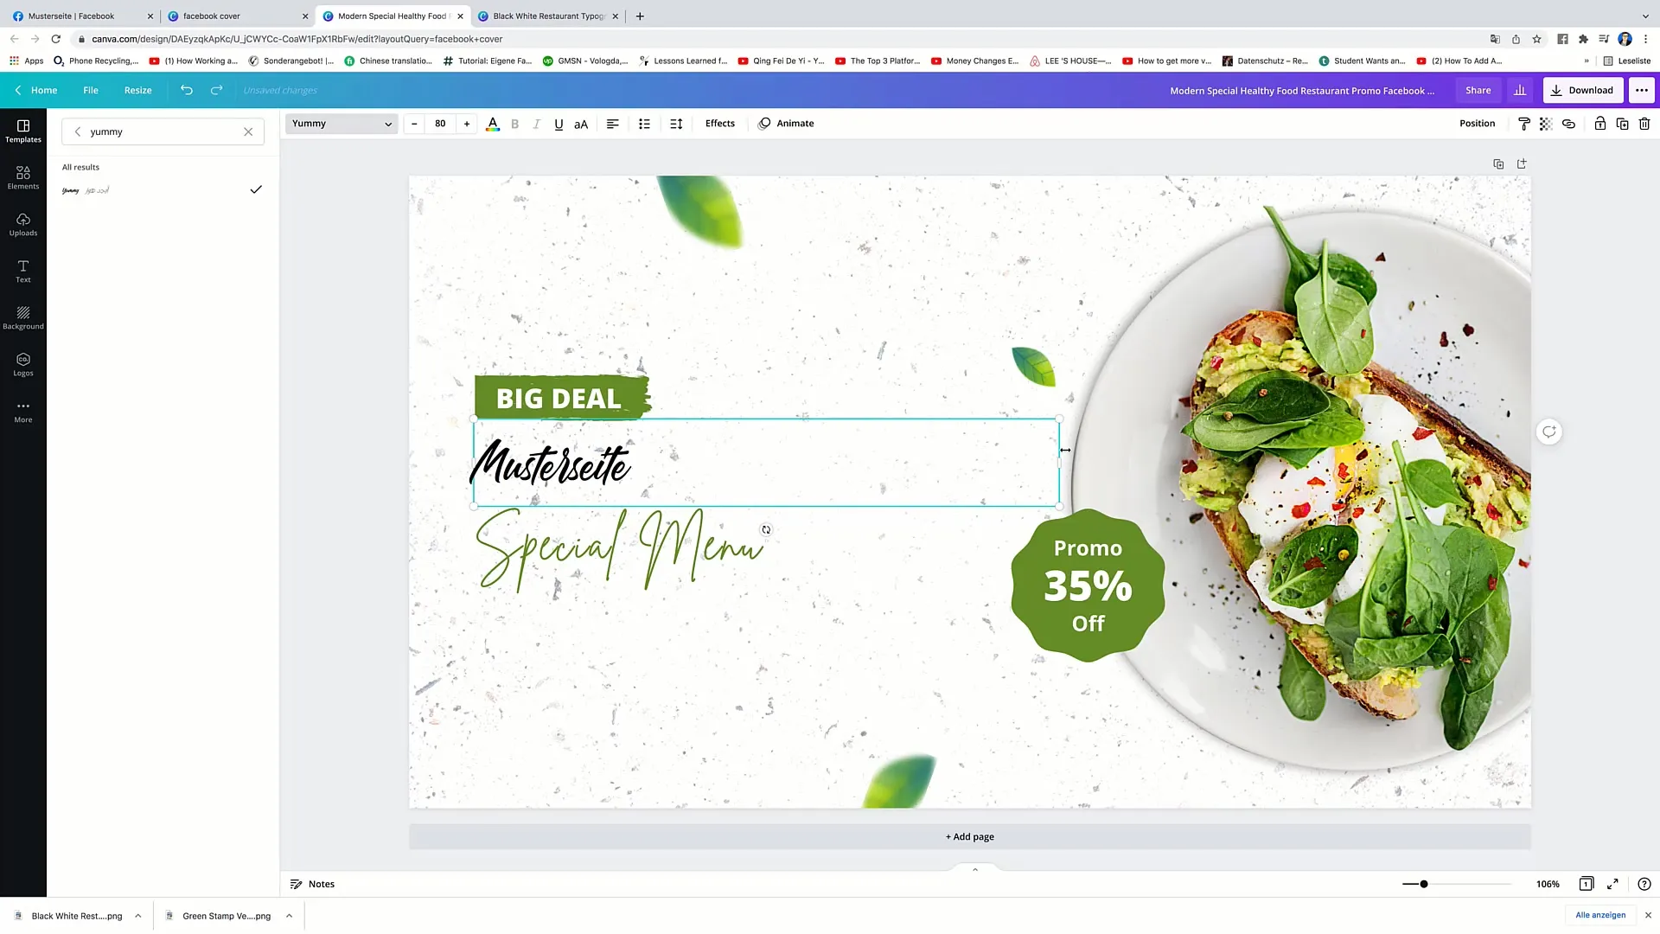This screenshot has height=934, width=1660.
Task: Expand the font size stepper field
Action: pyautogui.click(x=465, y=123)
